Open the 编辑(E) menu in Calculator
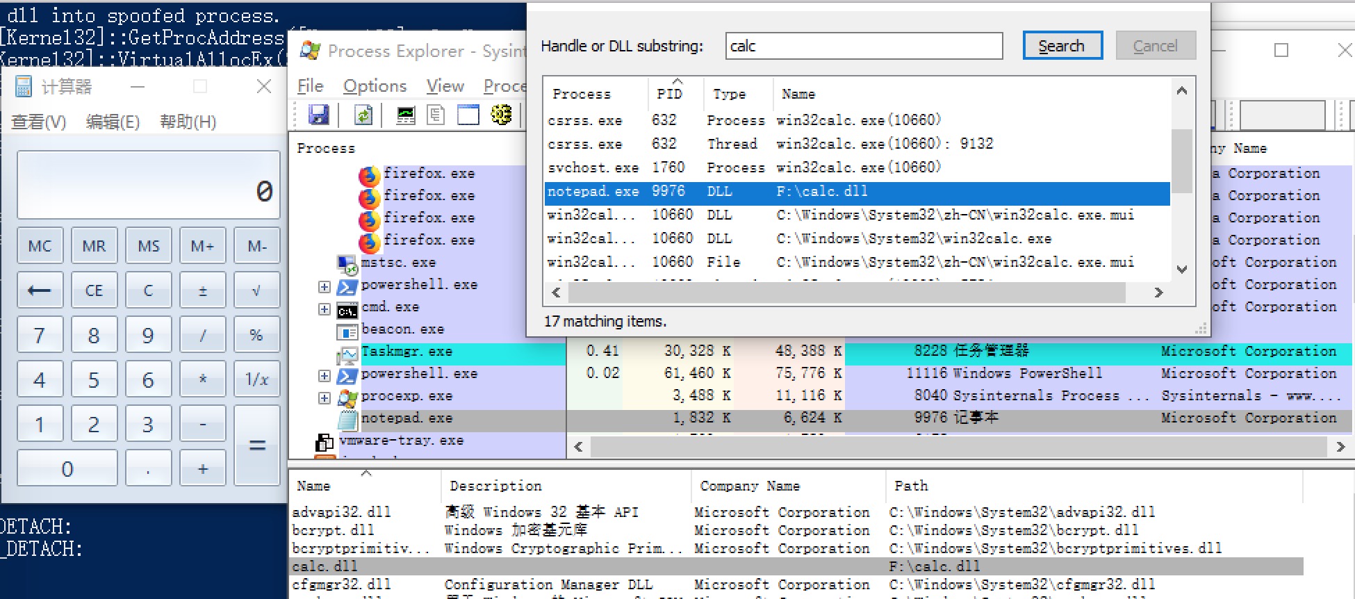This screenshot has height=599, width=1355. 113,122
